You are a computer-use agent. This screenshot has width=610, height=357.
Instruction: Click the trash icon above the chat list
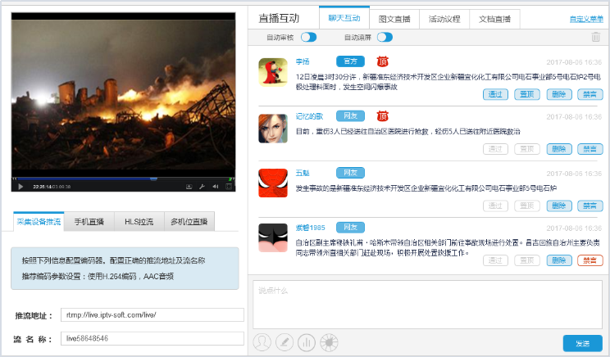[x=595, y=37]
